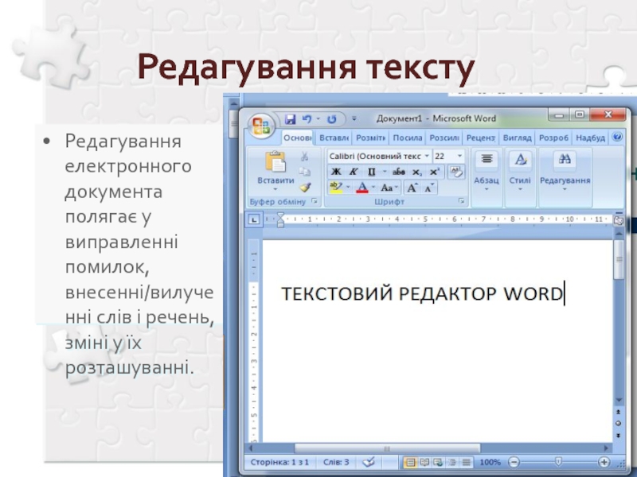
Task: Open the Розробник ribbon tab
Action: [x=553, y=138]
